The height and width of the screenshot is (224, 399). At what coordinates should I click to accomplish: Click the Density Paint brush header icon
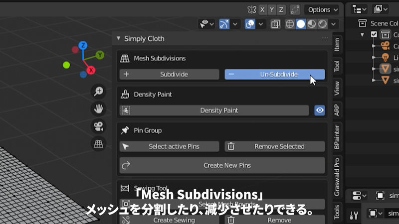coord(125,94)
